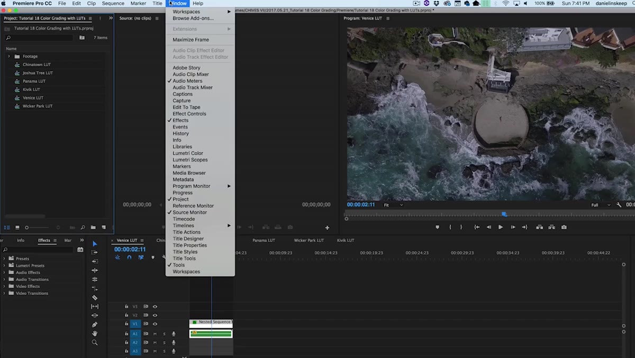Click the Lift button in Program monitor
The image size is (635, 358).
tap(539, 227)
